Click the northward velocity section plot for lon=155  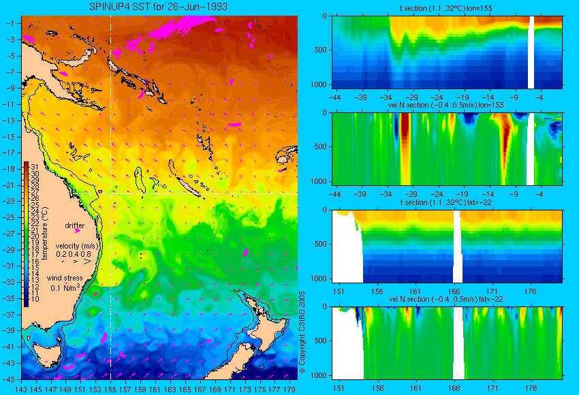(x=447, y=148)
